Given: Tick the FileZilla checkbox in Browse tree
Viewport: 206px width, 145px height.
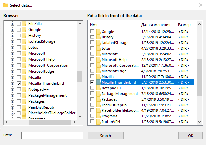Looking at the screenshot, I should click(x=19, y=24).
